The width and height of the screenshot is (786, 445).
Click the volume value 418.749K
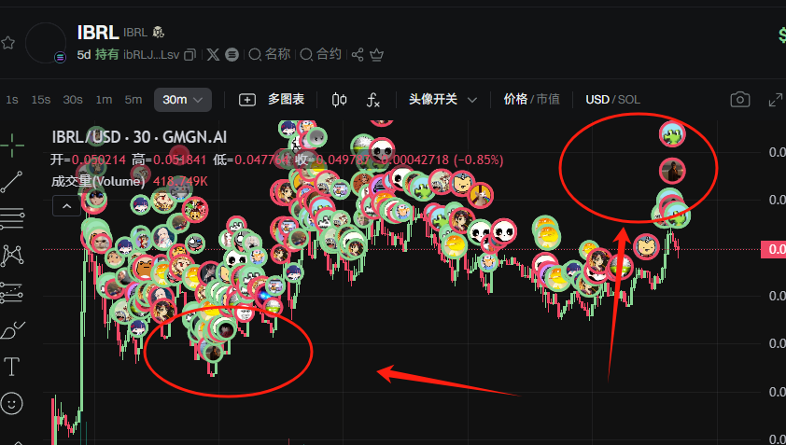(180, 181)
